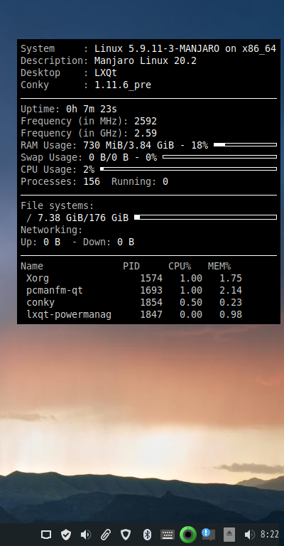This screenshot has height=546, width=284.
Task: Open the shield with checkmark tray icon
Action: pos(66,535)
